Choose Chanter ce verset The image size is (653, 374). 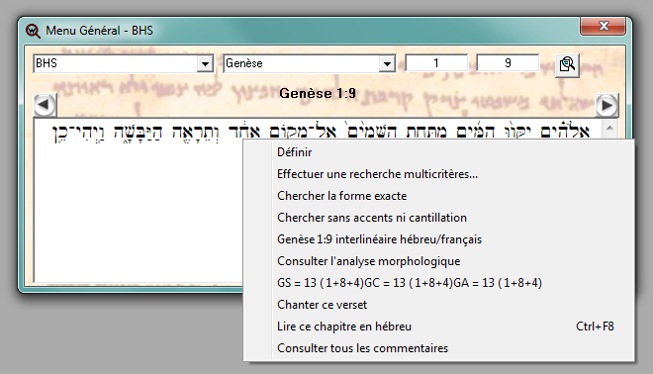pos(439,305)
